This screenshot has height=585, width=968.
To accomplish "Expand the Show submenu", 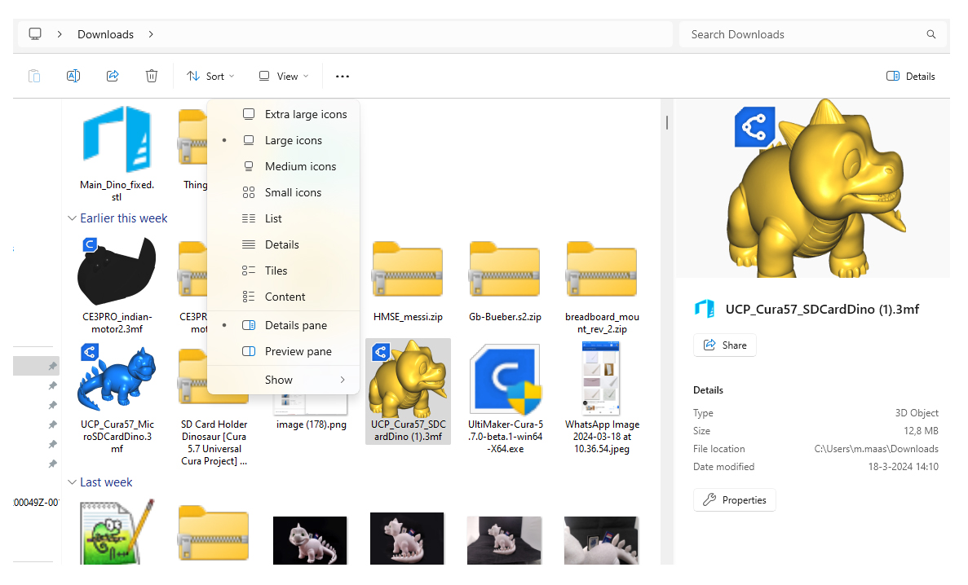I will (283, 380).
